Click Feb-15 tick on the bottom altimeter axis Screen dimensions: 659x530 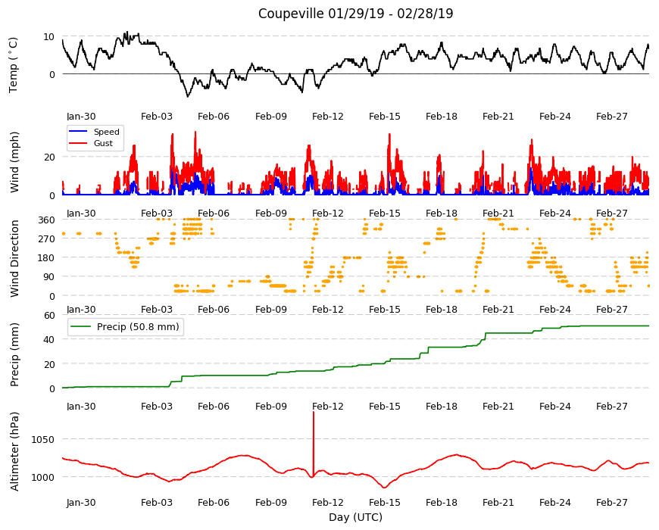385,502
